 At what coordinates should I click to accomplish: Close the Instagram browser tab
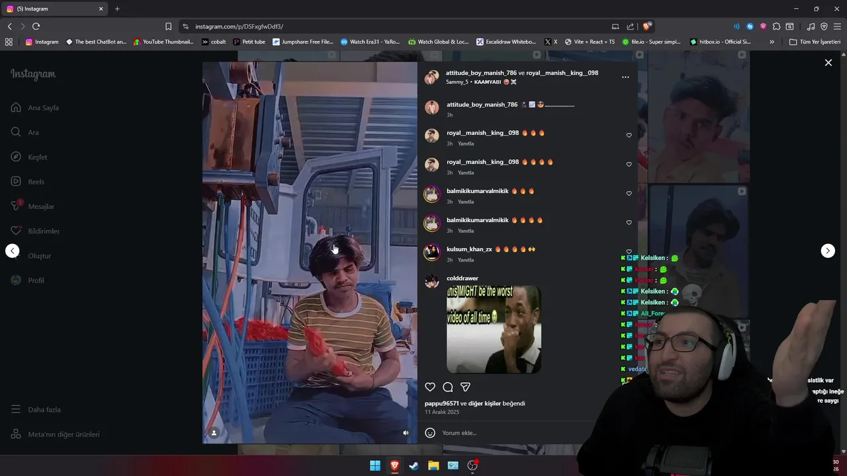[101, 9]
